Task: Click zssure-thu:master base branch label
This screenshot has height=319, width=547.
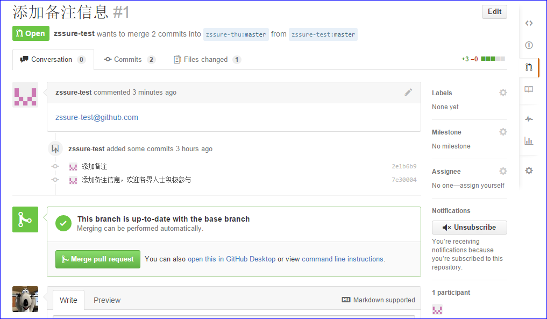Action: pos(236,34)
